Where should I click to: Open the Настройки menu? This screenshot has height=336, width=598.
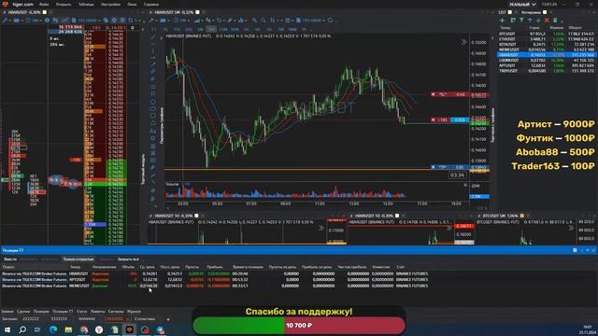click(110, 4)
